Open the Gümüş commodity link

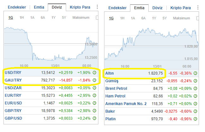coord(112,81)
